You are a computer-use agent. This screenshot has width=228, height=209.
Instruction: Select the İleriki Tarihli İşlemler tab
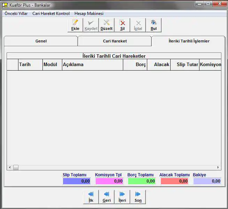tap(189, 41)
